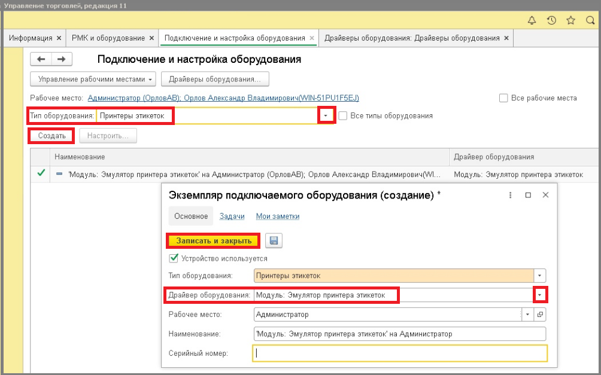The height and width of the screenshot is (375, 601).
Task: Toggle Все типы оборудования checkbox
Action: point(342,115)
